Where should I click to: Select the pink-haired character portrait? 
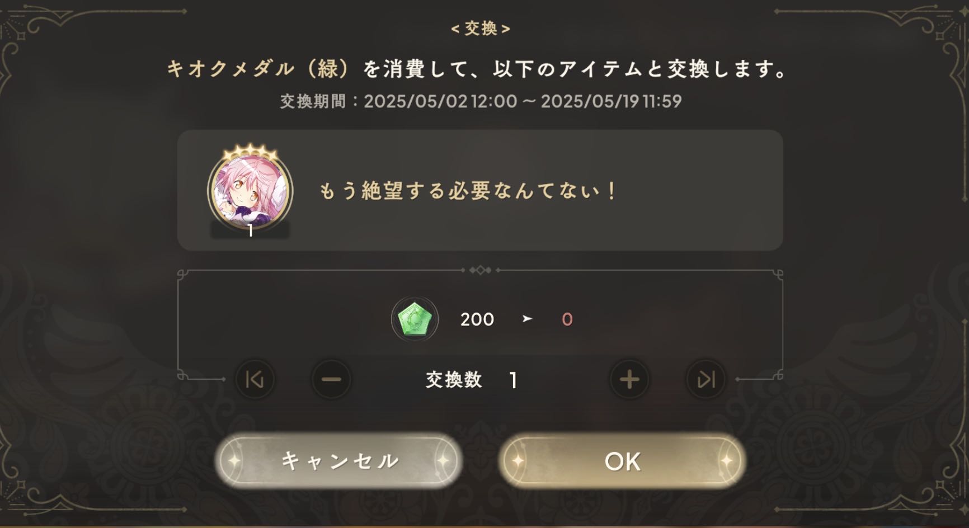coord(250,191)
